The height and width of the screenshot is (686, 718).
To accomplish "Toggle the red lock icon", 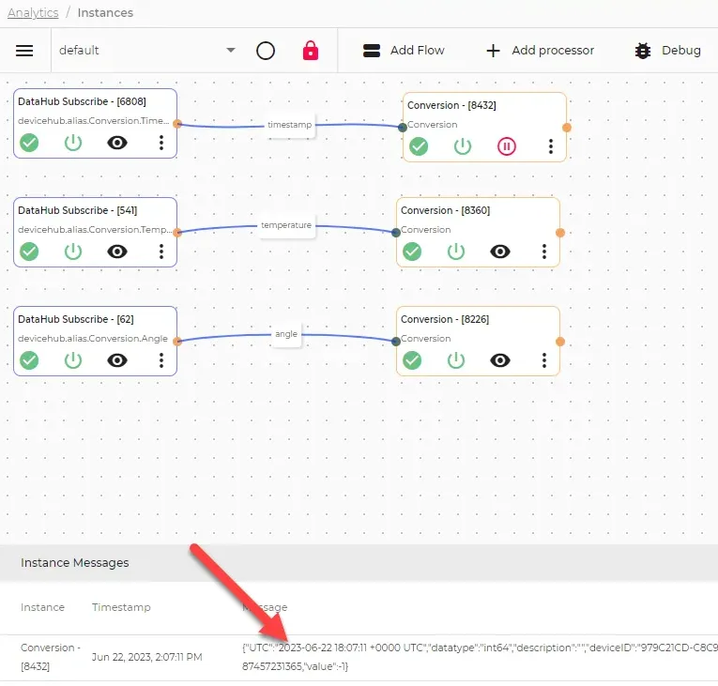I will [x=311, y=51].
